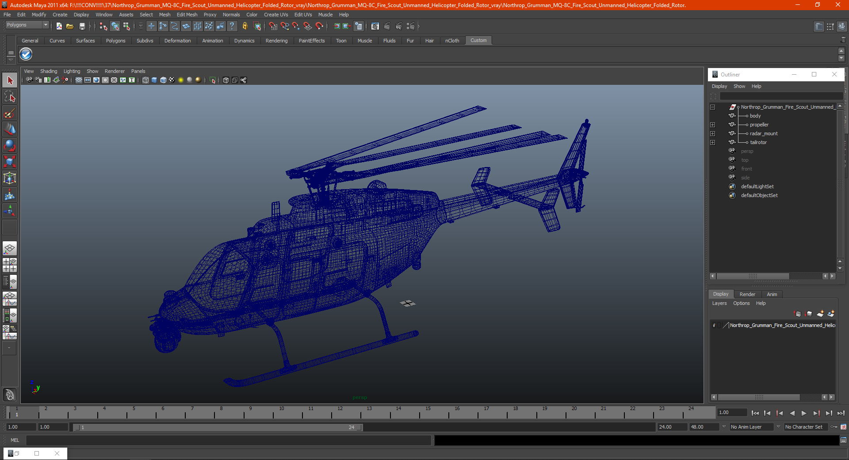The width and height of the screenshot is (849, 460).
Task: Click Use All Lights yellow sphere icon
Action: (x=181, y=80)
